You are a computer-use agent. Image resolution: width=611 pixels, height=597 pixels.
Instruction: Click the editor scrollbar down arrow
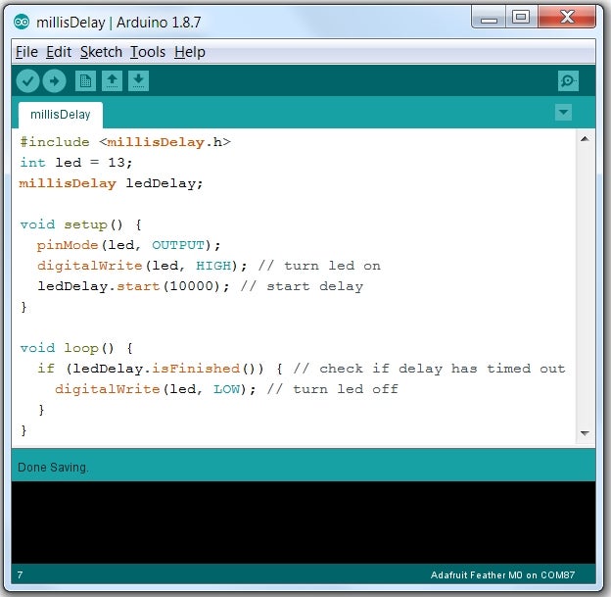point(585,433)
